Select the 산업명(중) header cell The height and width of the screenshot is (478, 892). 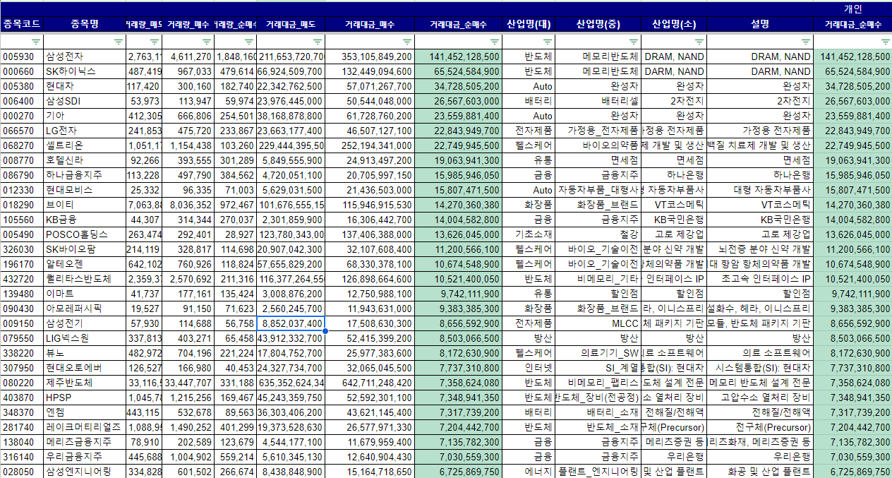pos(598,24)
